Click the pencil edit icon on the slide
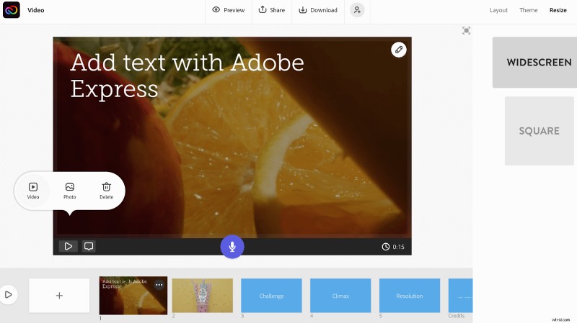 (x=399, y=50)
